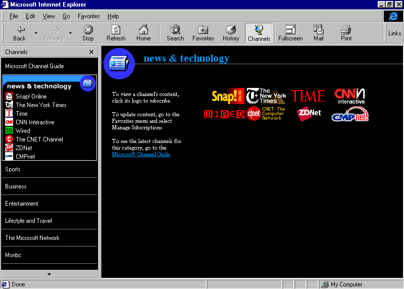Expand the Entertainment channel category
The height and width of the screenshot is (289, 404).
tap(49, 204)
